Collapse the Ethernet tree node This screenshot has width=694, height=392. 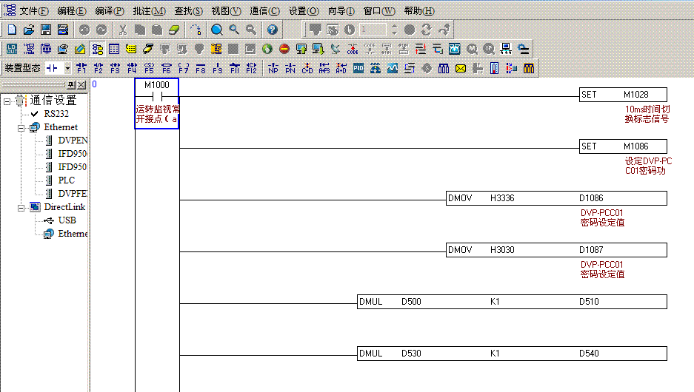click(x=22, y=127)
